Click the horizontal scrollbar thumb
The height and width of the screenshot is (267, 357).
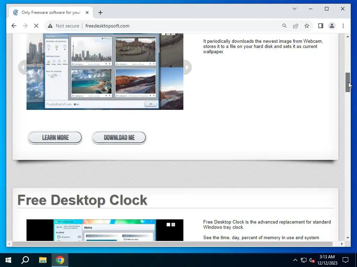click(x=172, y=244)
